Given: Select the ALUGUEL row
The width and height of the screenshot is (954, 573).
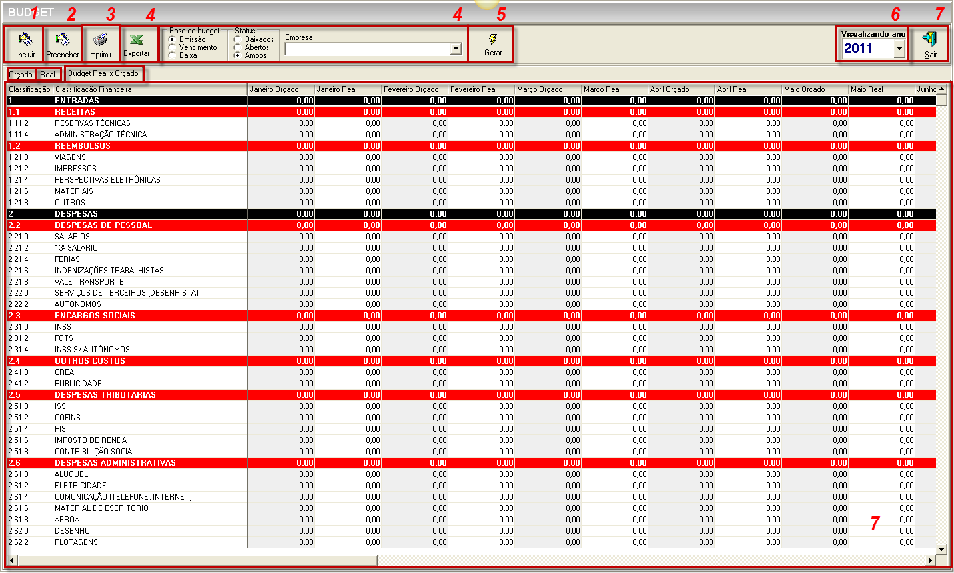Looking at the screenshot, I should tap(471, 474).
